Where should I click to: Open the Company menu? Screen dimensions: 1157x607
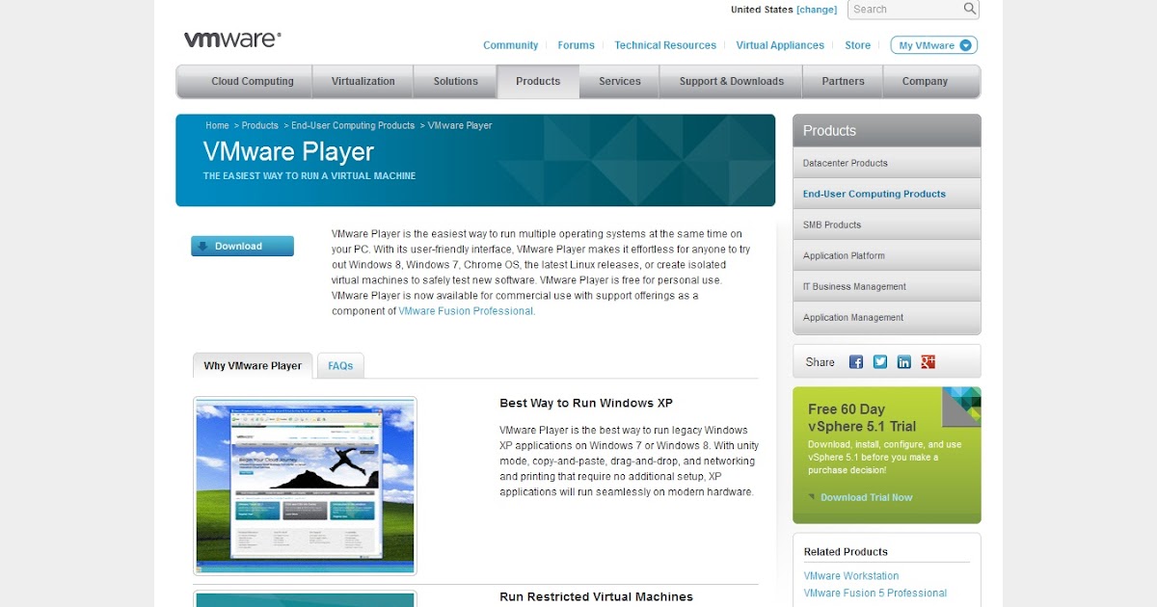pyautogui.click(x=925, y=82)
